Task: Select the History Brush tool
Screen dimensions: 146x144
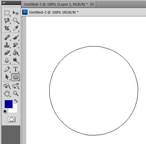Action: [16, 45]
